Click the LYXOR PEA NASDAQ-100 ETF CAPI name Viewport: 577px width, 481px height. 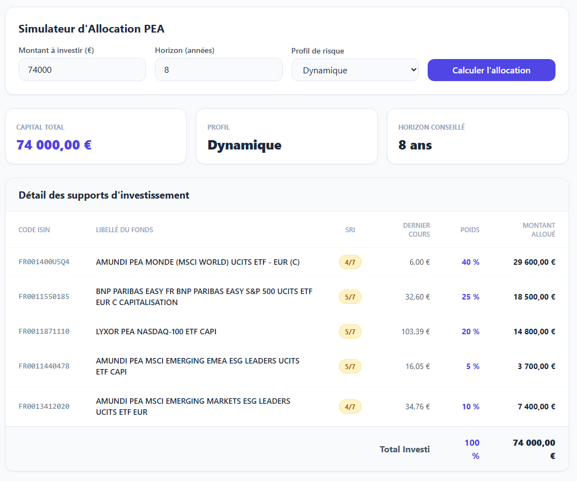(156, 332)
